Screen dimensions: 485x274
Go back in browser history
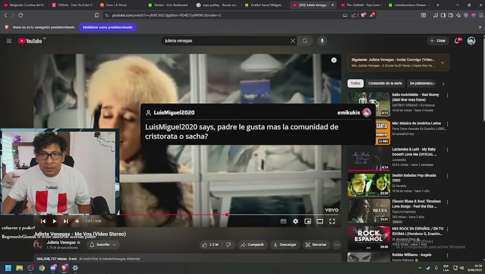[x=5, y=15]
